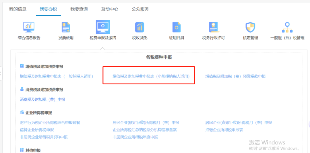Click the 清算企业所得税申报 link
Image resolution: width=310 pixels, height=153 pixels.
click(x=37, y=130)
